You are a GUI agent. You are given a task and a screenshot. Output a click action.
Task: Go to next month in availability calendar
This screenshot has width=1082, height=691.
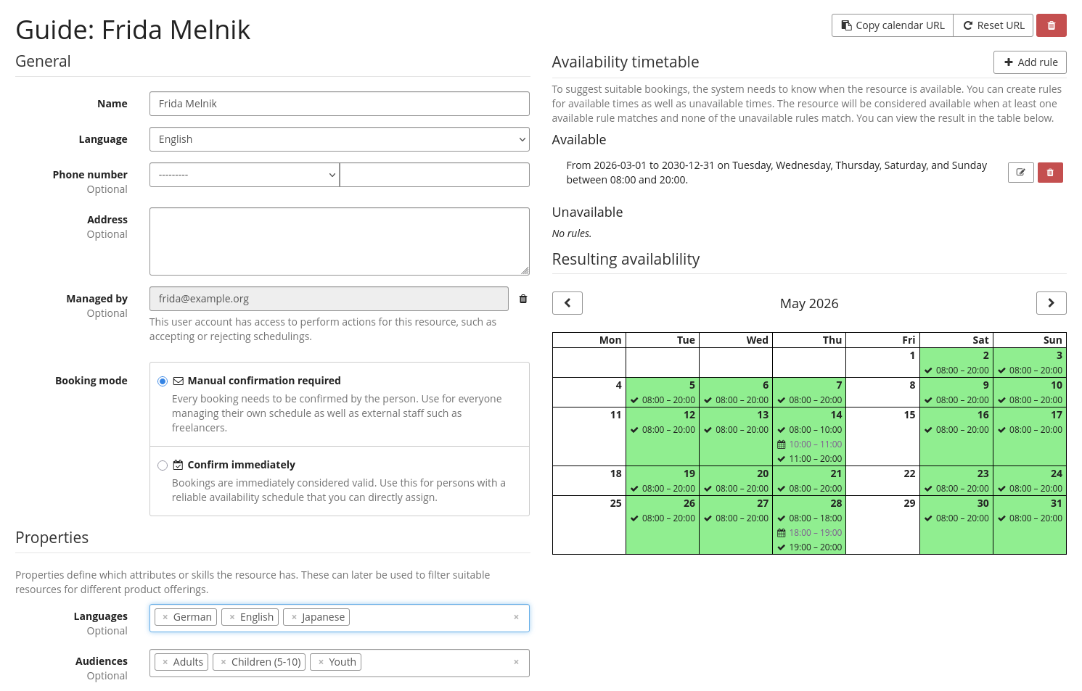1051,303
